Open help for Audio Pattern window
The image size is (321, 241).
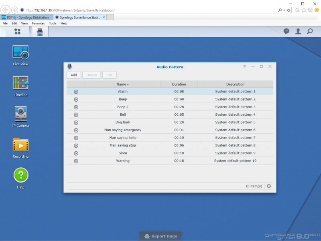[244, 66]
